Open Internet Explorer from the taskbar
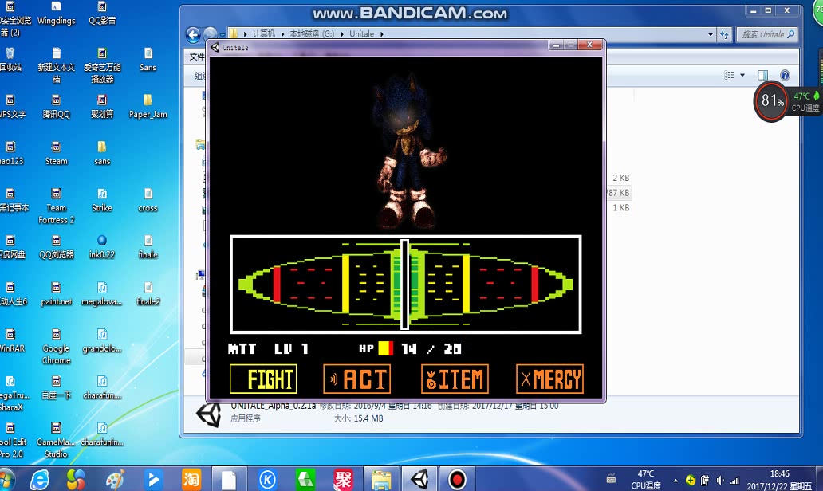The image size is (823, 491). (x=40, y=480)
